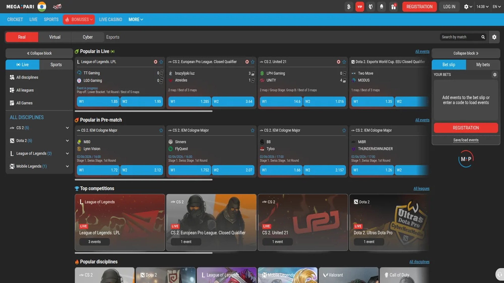Open the round M:P badge icon
Screen dimensions: 504x283
click(466, 159)
